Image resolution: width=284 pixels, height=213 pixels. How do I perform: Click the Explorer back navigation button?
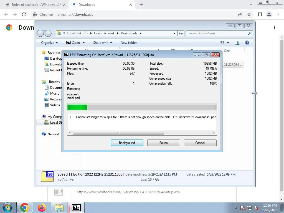pyautogui.click(x=40, y=33)
